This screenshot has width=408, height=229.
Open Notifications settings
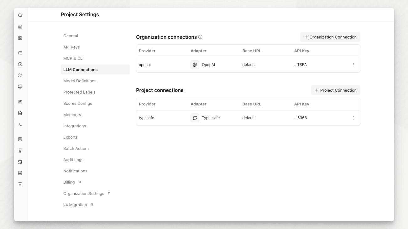coord(95,171)
